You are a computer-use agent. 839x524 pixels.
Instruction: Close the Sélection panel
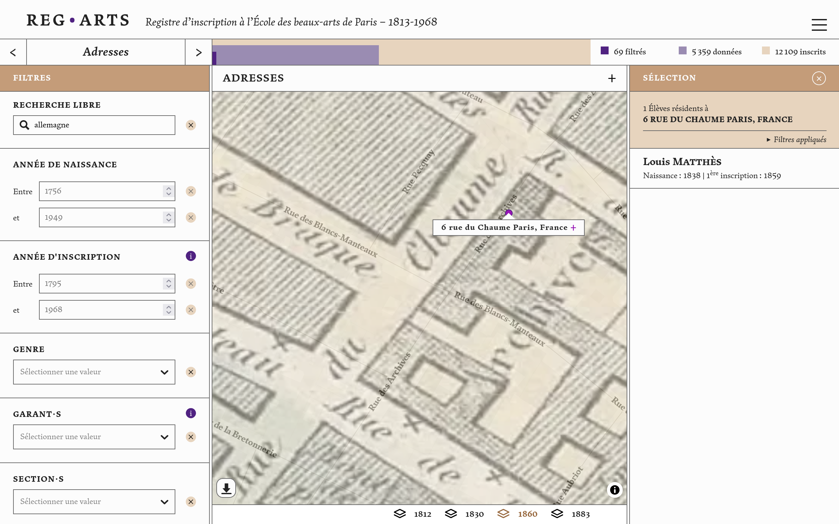point(819,78)
